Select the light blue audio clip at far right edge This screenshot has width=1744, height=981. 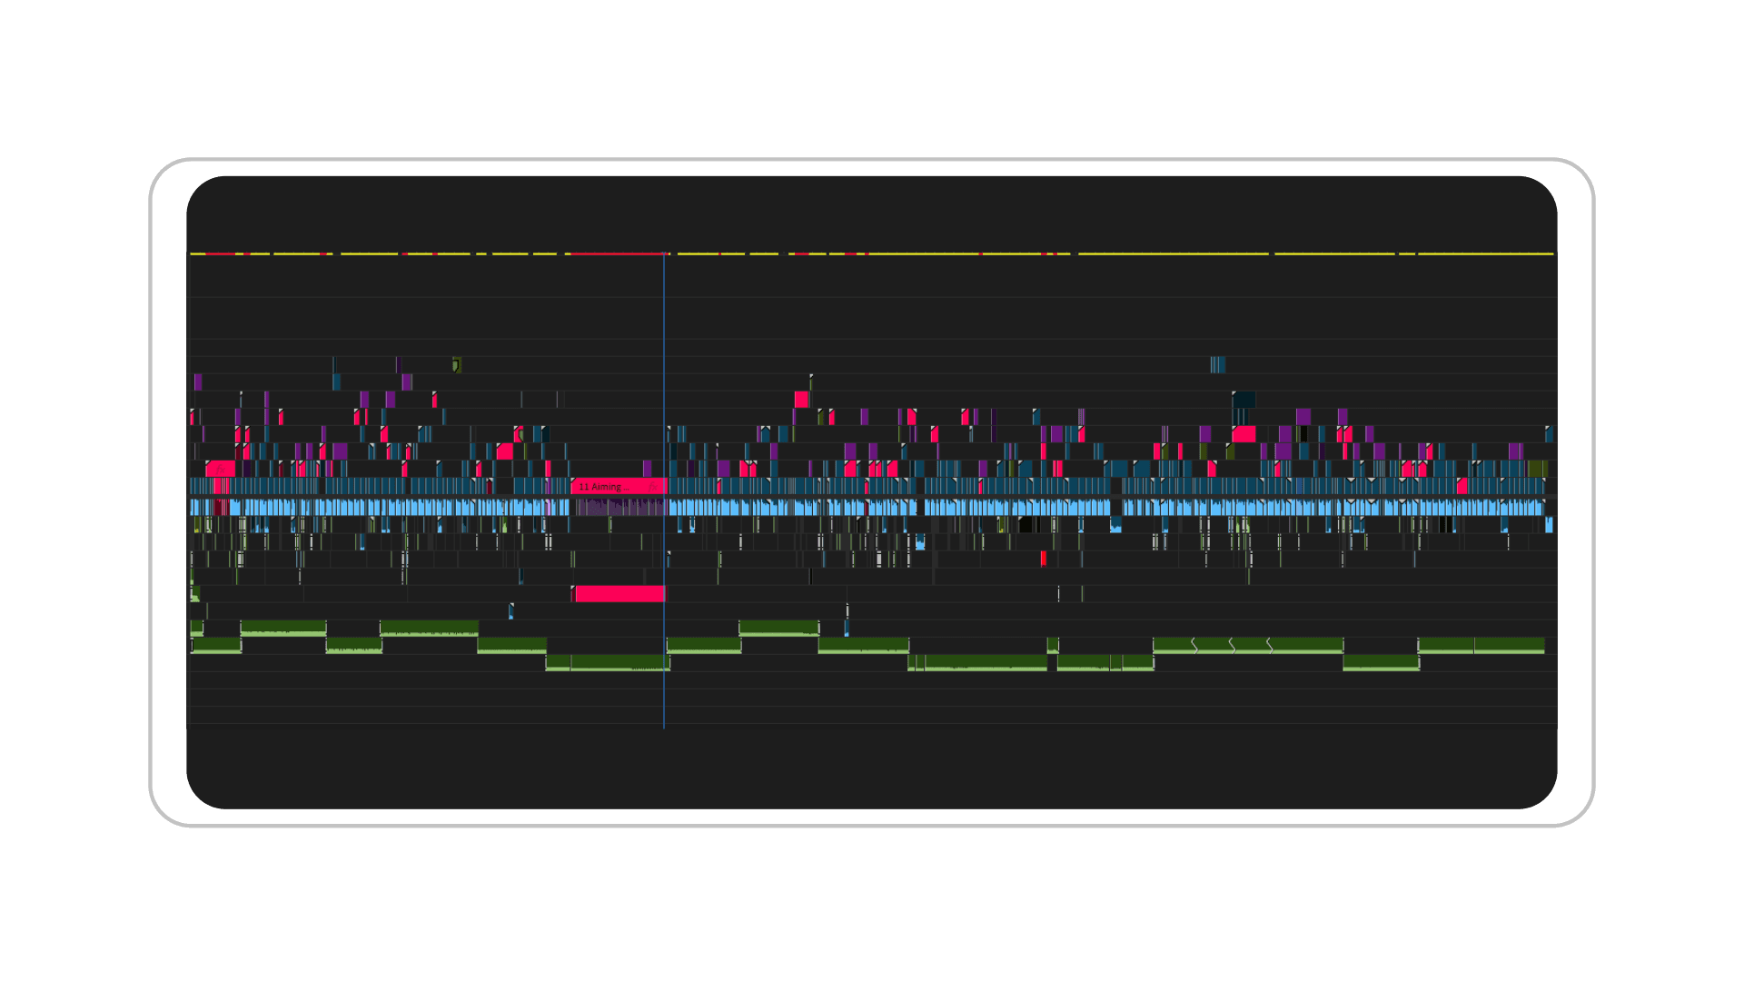1549,524
